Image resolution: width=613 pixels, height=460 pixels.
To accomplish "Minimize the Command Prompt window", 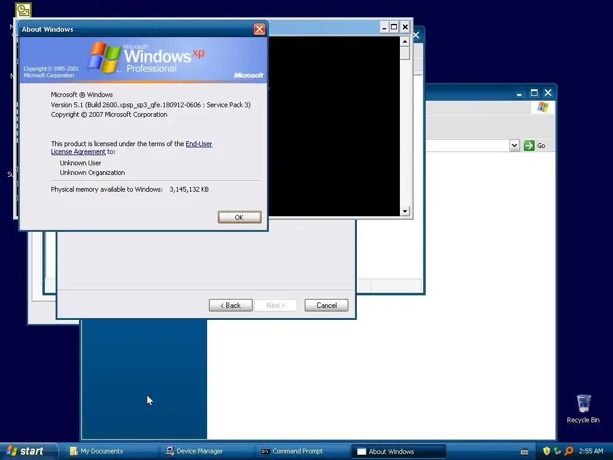I will (384, 27).
